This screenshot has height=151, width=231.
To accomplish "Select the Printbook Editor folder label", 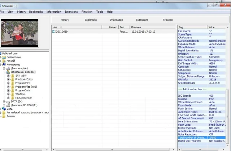I will (x=24, y=79).
